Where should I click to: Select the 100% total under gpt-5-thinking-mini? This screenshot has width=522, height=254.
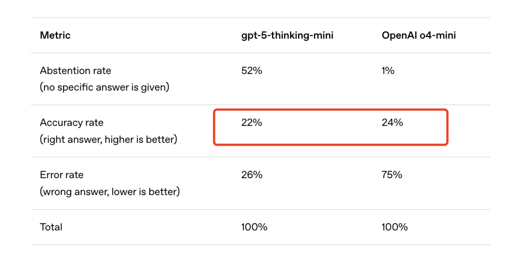click(x=254, y=227)
